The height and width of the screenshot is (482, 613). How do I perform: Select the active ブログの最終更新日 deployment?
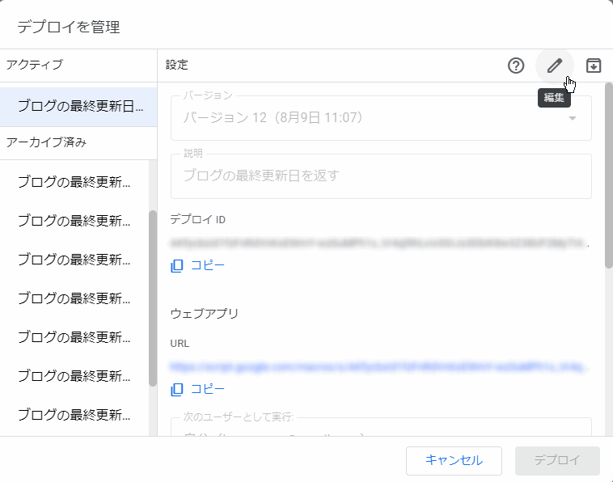click(x=78, y=107)
